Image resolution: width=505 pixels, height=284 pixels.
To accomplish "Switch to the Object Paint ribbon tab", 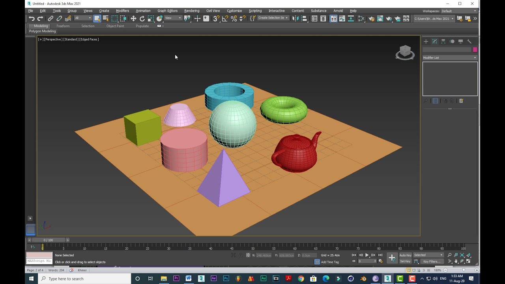I will click(115, 26).
